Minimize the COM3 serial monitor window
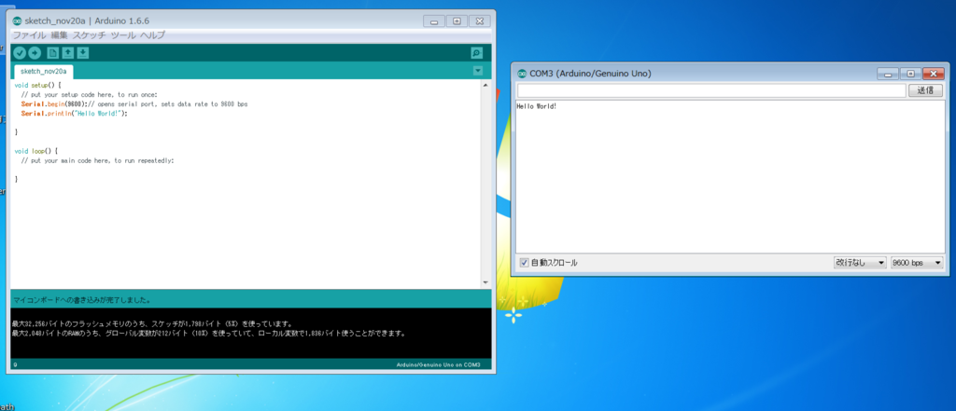Viewport: 956px width, 411px height. [888, 75]
